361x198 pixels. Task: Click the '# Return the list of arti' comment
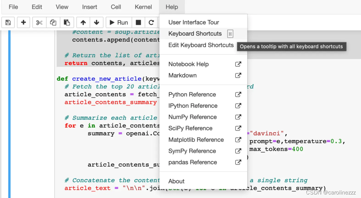(112, 55)
